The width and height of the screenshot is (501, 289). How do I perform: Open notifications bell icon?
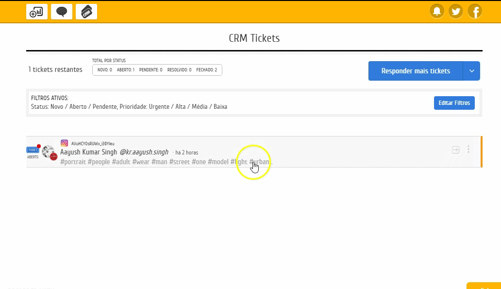(x=437, y=11)
